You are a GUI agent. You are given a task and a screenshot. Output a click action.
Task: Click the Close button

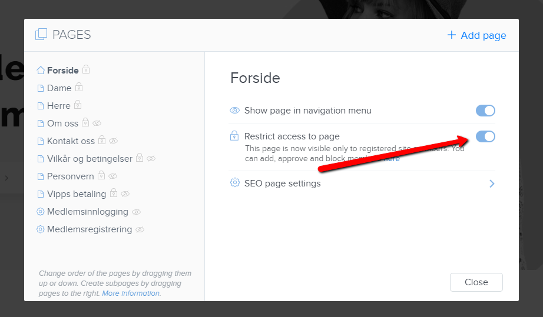pos(476,282)
